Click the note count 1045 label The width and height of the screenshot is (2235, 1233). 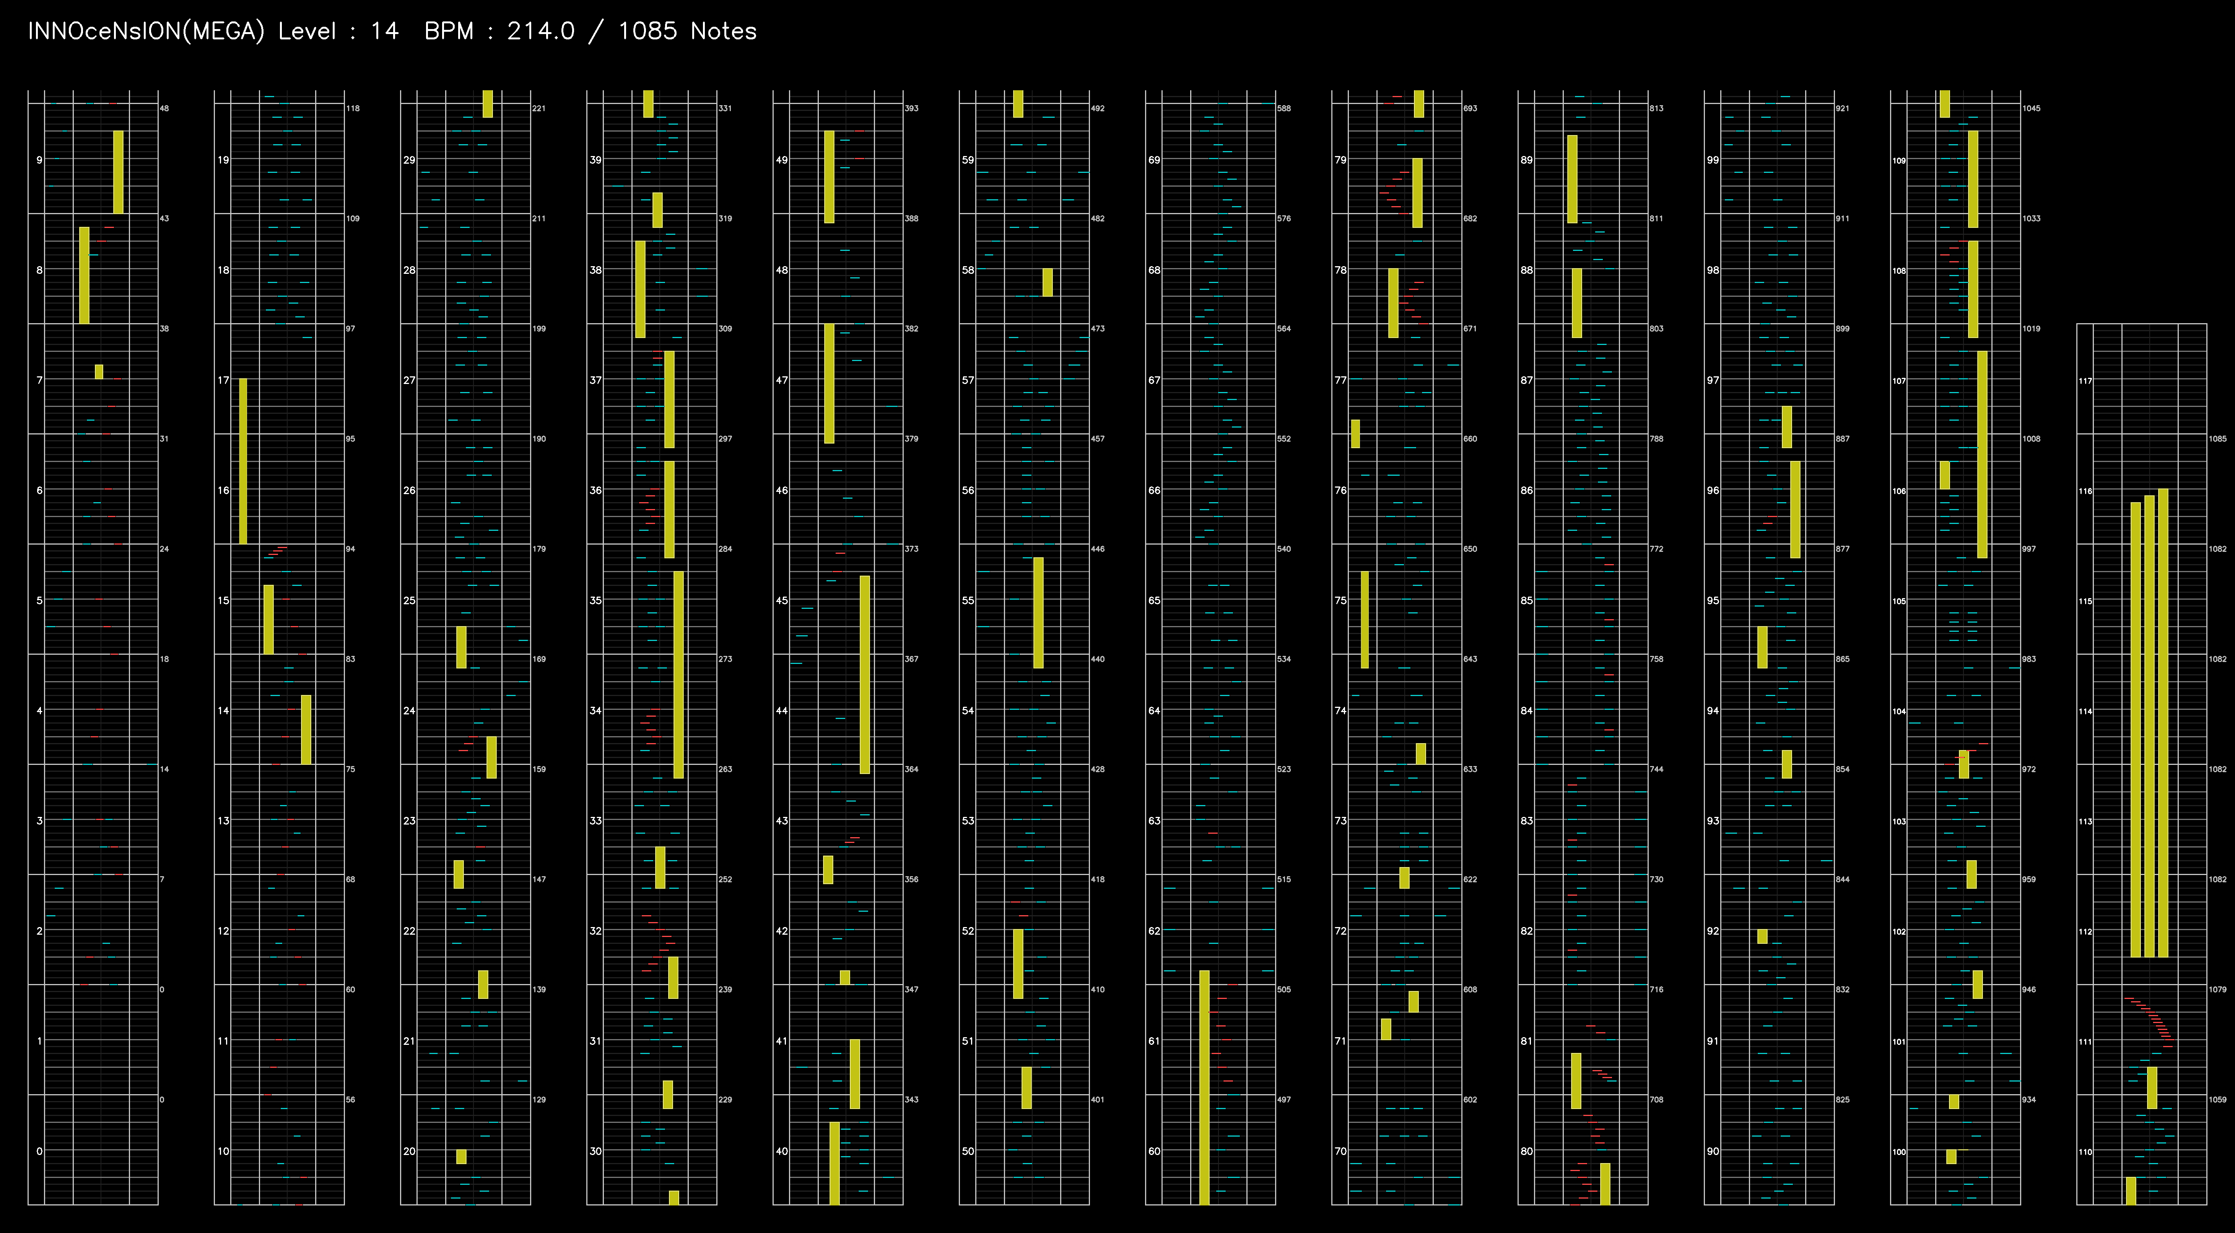[x=2032, y=109]
